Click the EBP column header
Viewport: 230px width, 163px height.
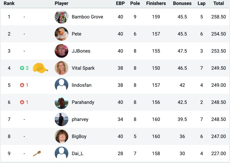(x=120, y=3)
